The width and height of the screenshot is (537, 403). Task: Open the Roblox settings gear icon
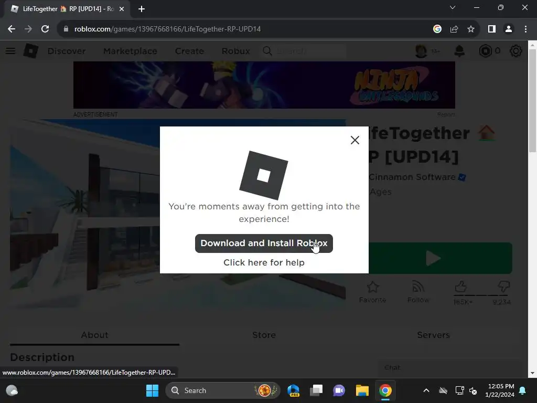click(516, 51)
